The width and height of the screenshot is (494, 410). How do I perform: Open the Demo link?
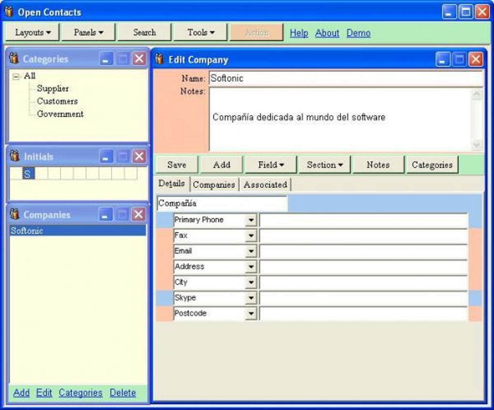tap(358, 33)
